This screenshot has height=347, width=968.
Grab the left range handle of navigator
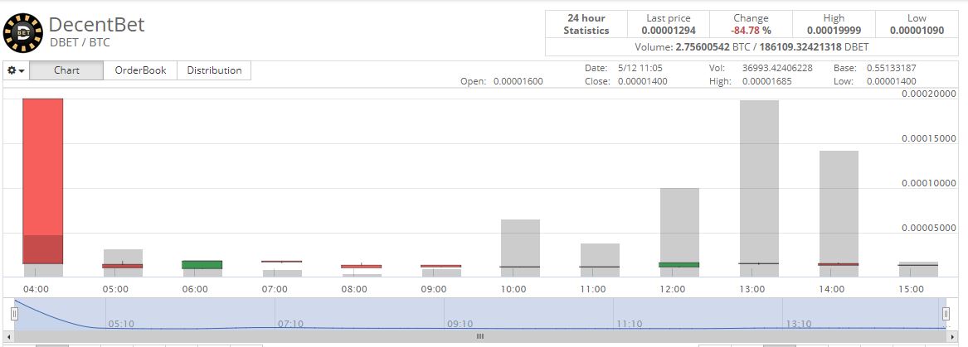[x=14, y=314]
